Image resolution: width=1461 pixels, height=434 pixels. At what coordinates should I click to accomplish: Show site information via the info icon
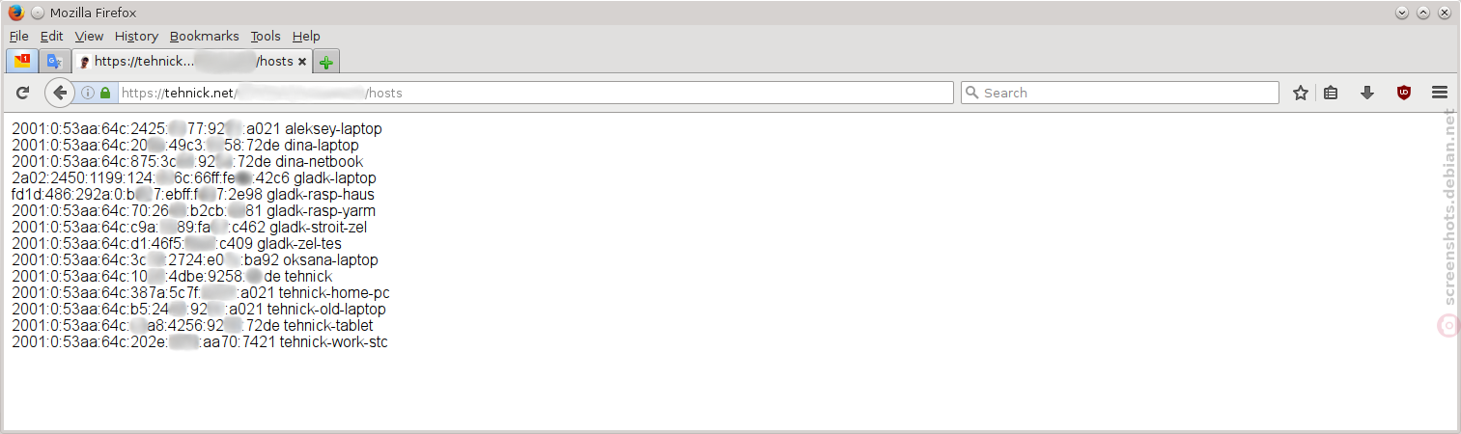pos(88,93)
